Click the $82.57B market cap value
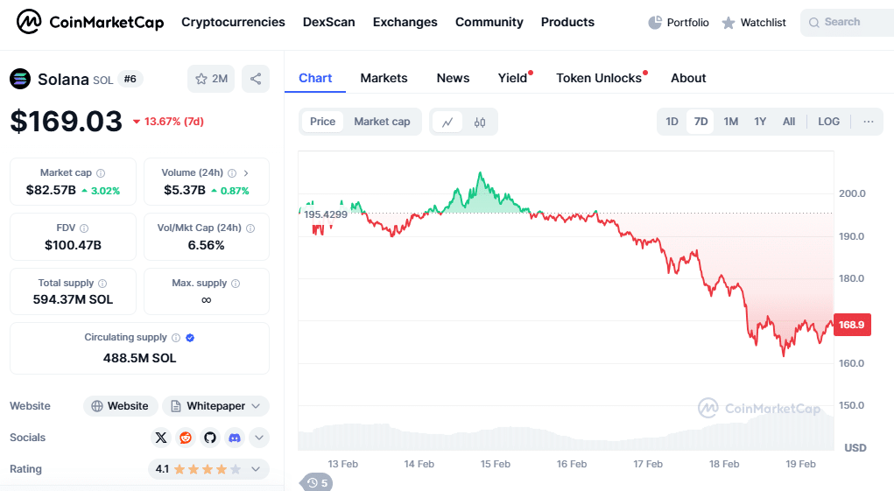This screenshot has height=491, width=894. click(x=51, y=190)
